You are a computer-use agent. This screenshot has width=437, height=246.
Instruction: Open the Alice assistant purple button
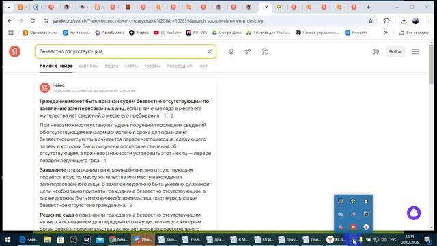pyautogui.click(x=414, y=213)
